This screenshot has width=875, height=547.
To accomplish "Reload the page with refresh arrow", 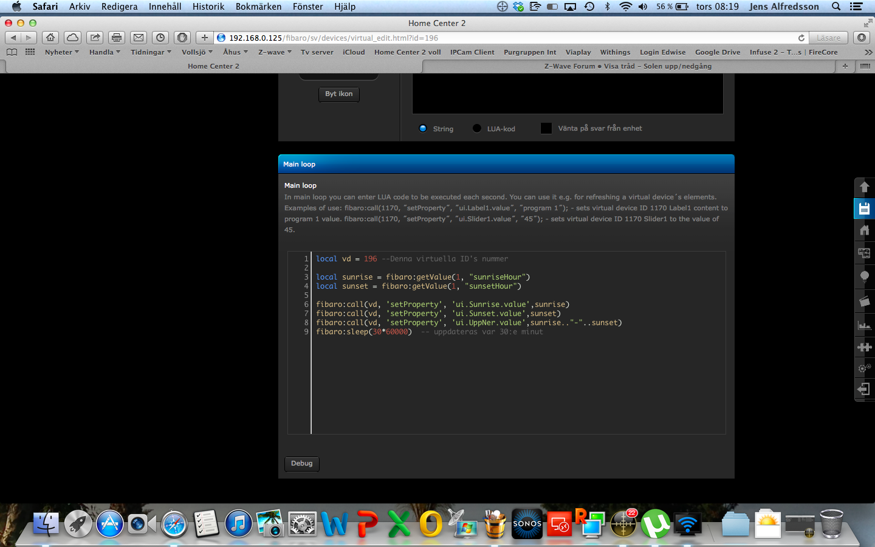I will point(801,38).
